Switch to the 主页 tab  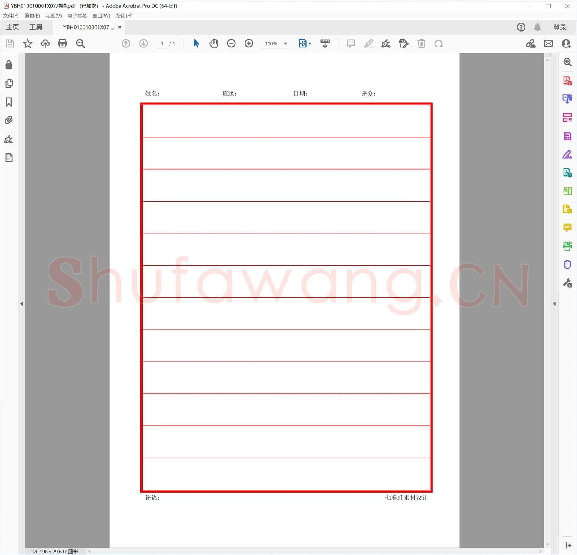tap(12, 27)
